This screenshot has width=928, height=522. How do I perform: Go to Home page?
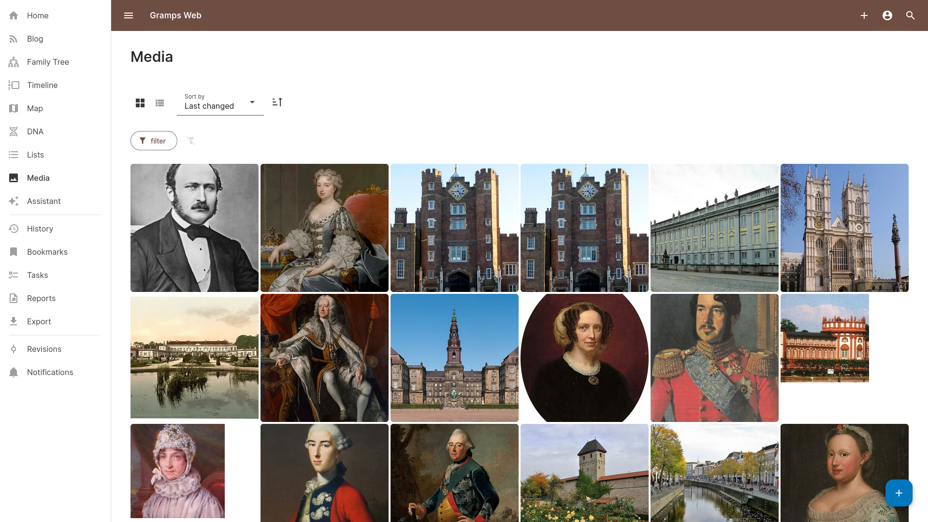point(38,15)
